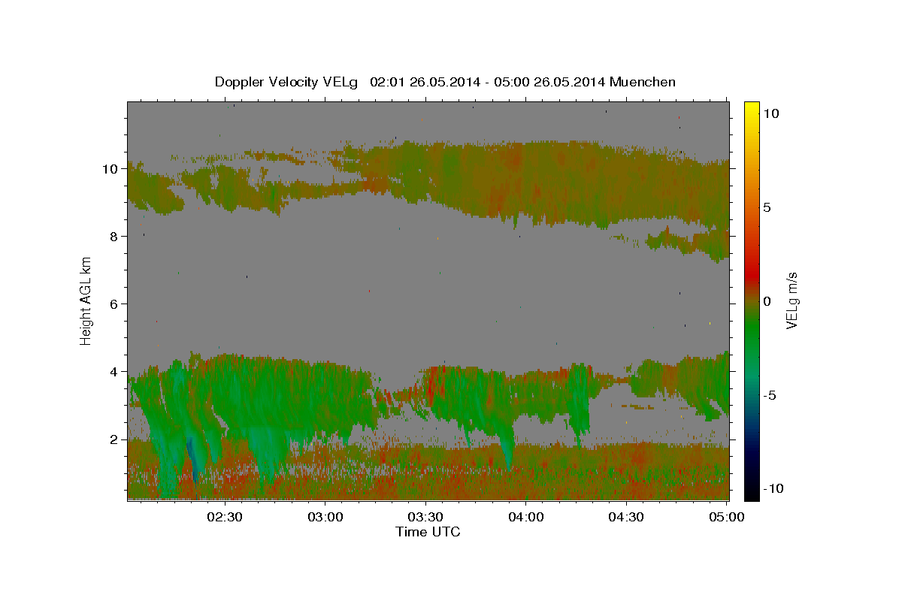
Task: Click the height tick label 4
Action: tap(115, 371)
